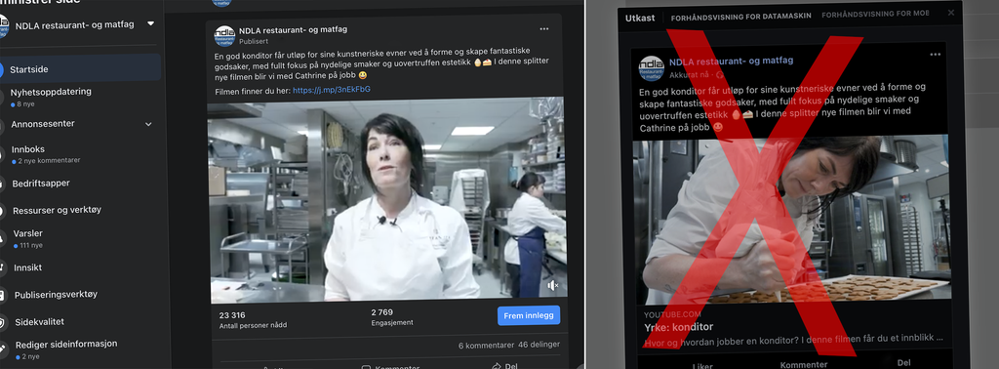This screenshot has width=999, height=369.
Task: Click the published post's three-dot menu
Action: (x=544, y=29)
